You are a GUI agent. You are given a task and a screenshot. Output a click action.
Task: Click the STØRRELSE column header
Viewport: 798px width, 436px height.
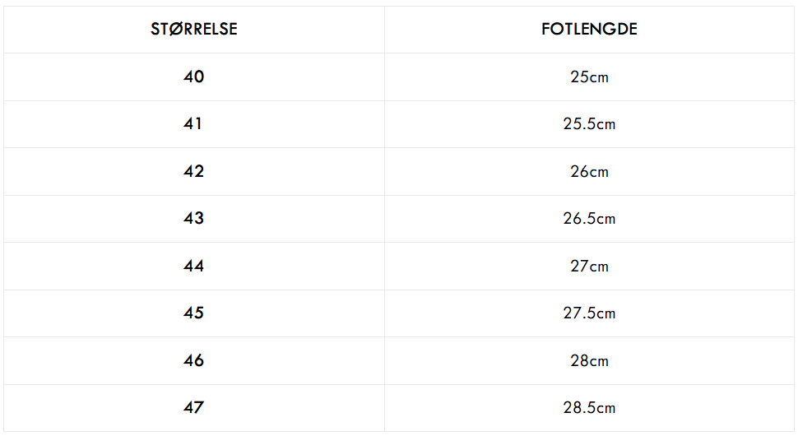point(194,29)
